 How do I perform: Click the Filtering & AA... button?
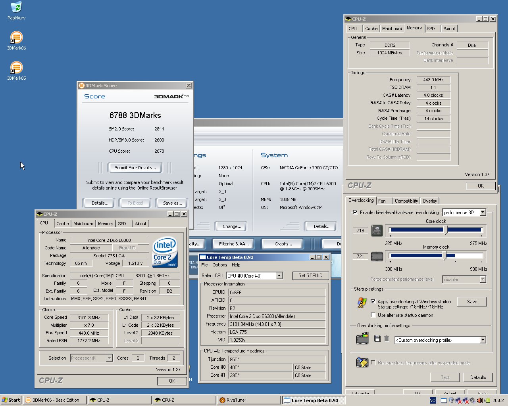(234, 244)
